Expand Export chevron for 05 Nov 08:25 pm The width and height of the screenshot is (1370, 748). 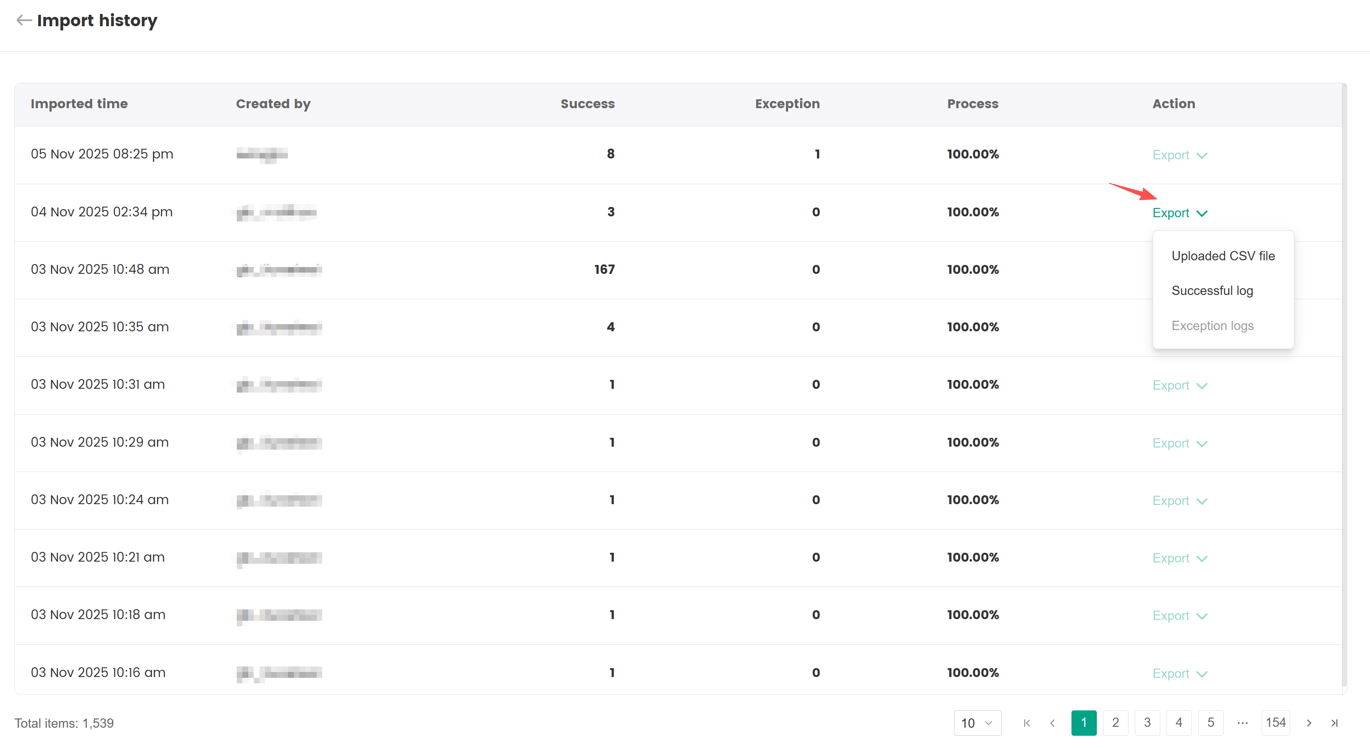tap(1202, 155)
